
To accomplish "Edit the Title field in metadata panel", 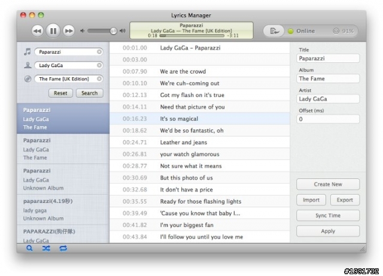I will click(x=328, y=59).
